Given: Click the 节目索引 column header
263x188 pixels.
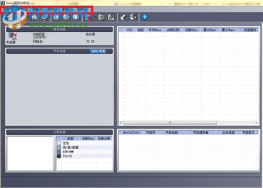Looking at the screenshot, I should coord(248,133).
